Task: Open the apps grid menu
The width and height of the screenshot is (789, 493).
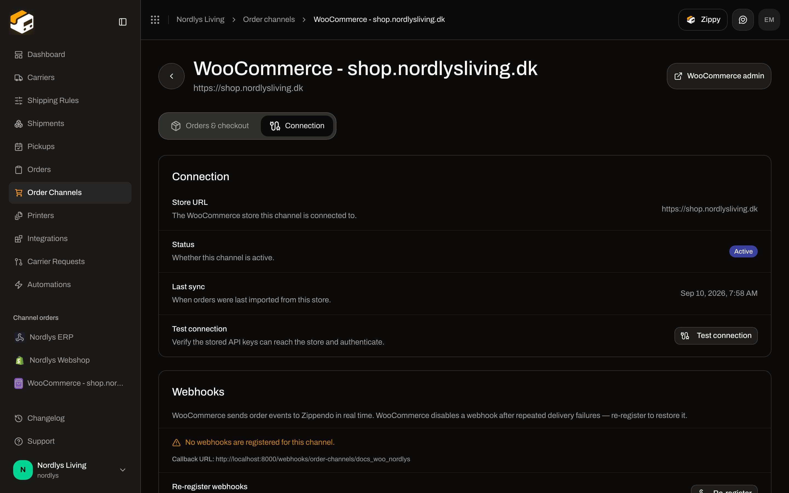Action: click(155, 19)
